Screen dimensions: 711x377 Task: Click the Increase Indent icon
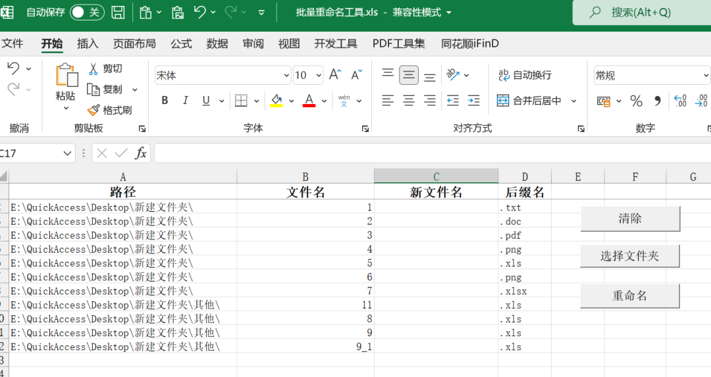pos(474,101)
